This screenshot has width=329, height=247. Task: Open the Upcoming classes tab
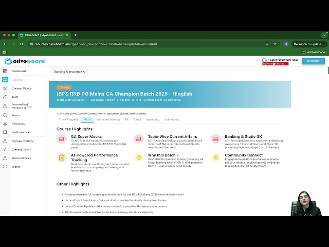(153, 119)
